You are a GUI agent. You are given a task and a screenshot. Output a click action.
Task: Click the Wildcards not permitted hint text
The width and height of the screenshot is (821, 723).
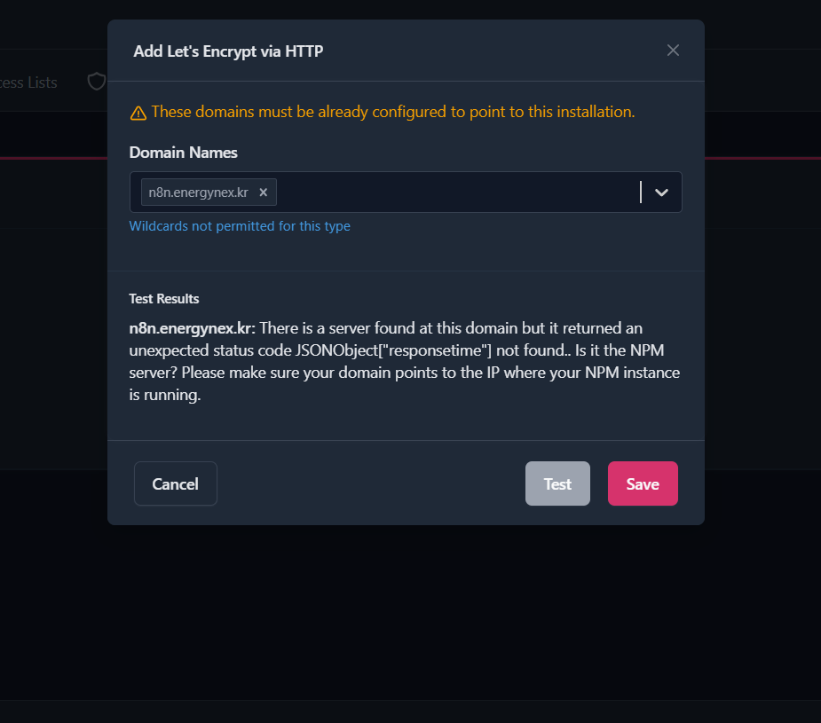click(x=240, y=226)
